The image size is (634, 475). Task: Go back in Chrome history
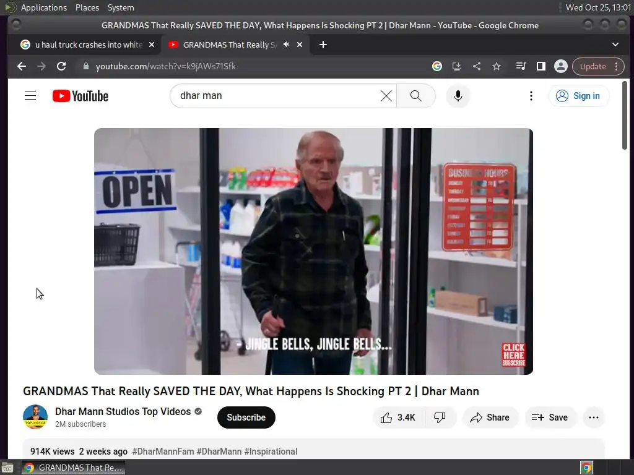(22, 66)
